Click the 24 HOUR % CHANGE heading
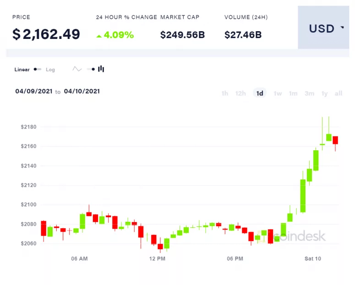The height and width of the screenshot is (285, 355). (x=126, y=17)
